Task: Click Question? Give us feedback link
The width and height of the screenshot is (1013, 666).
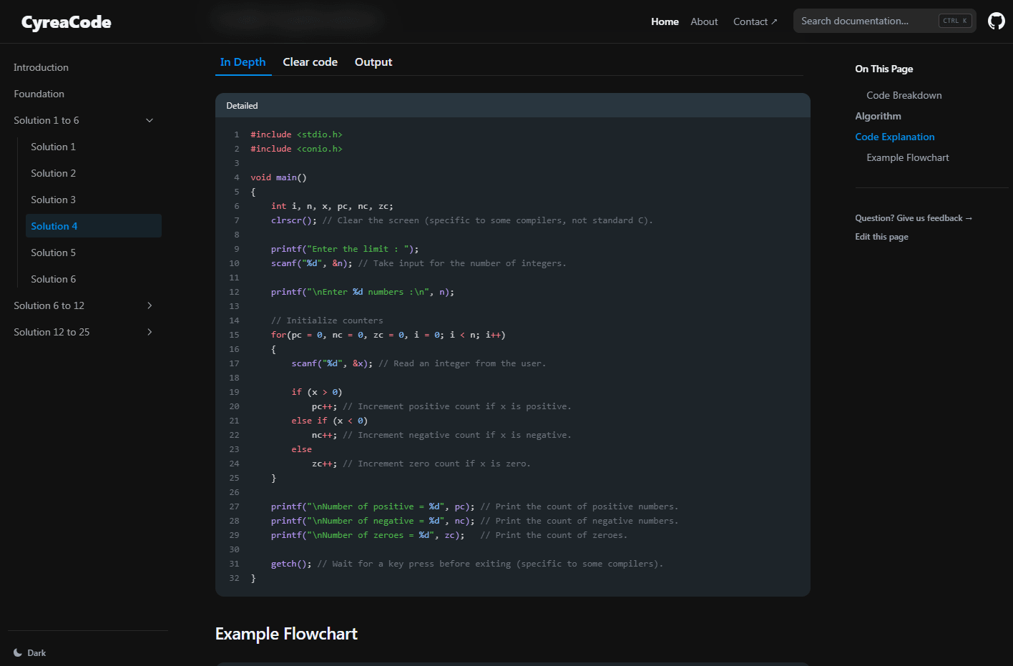Action: tap(914, 218)
